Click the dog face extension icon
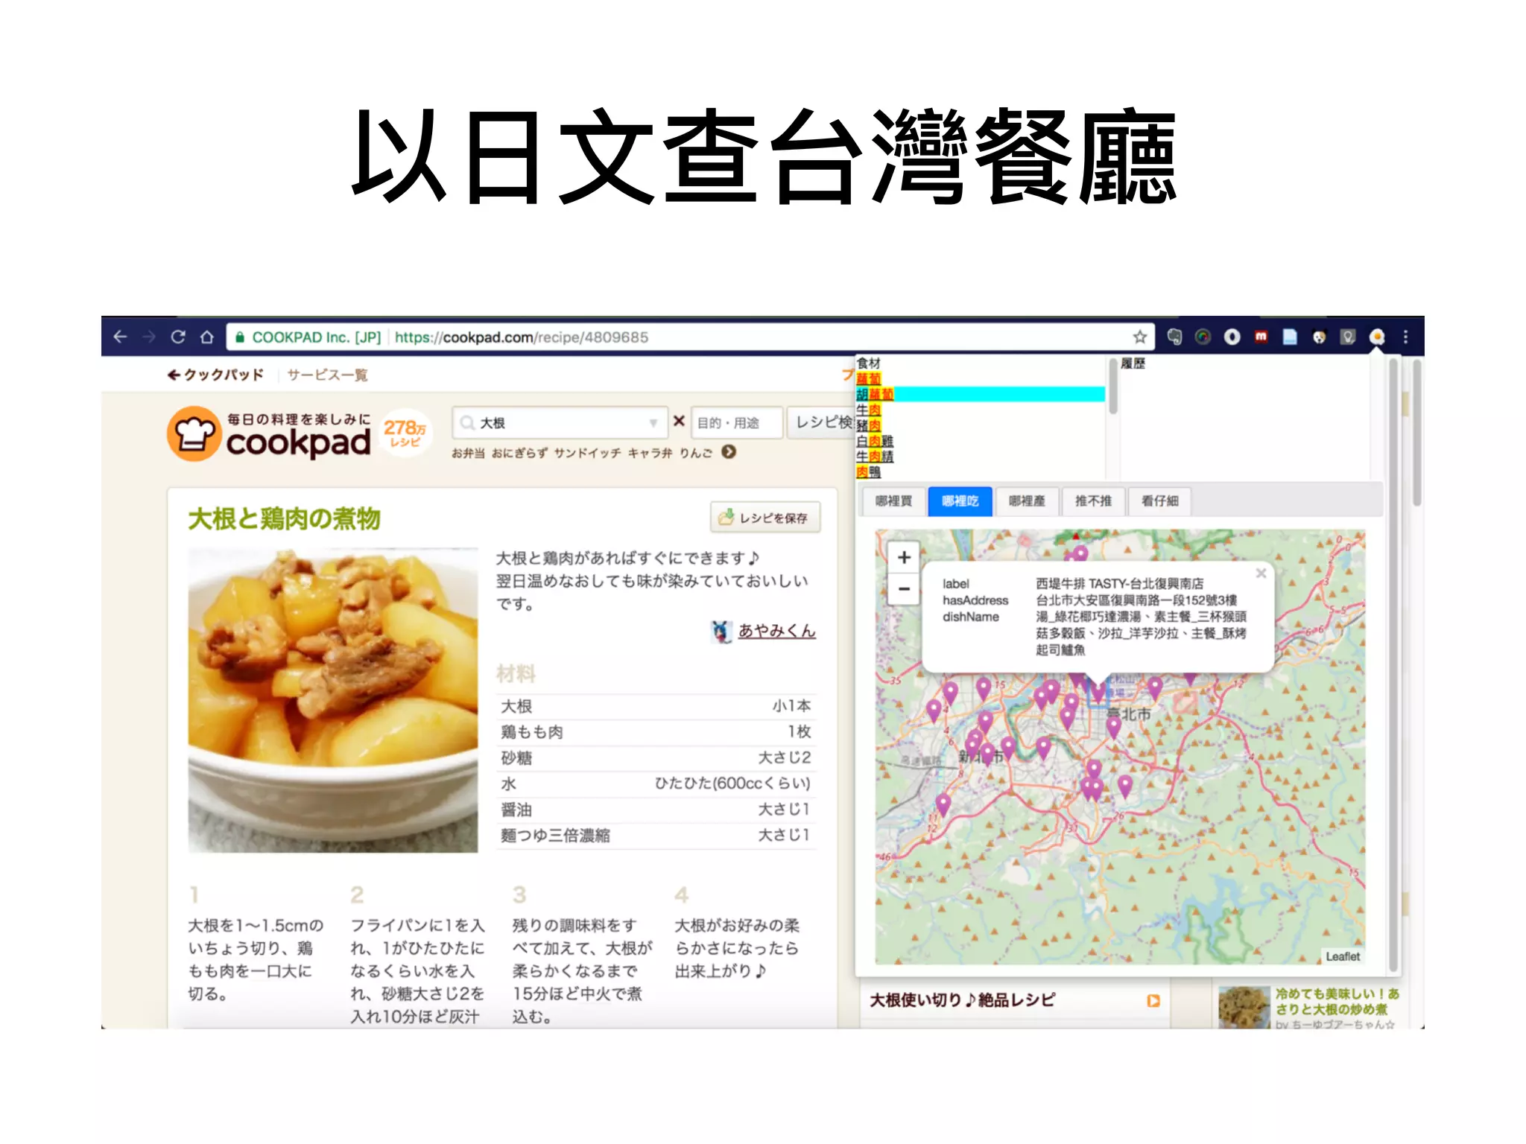 (1319, 337)
